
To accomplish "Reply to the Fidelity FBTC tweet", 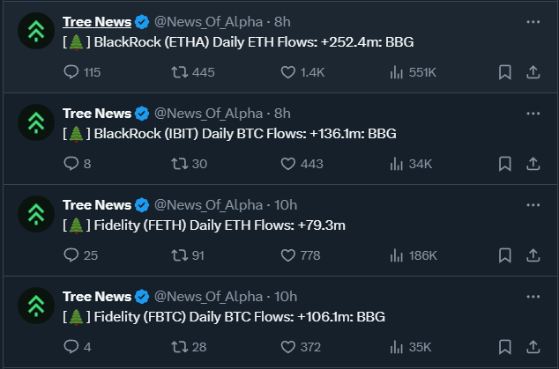I will (x=78, y=347).
